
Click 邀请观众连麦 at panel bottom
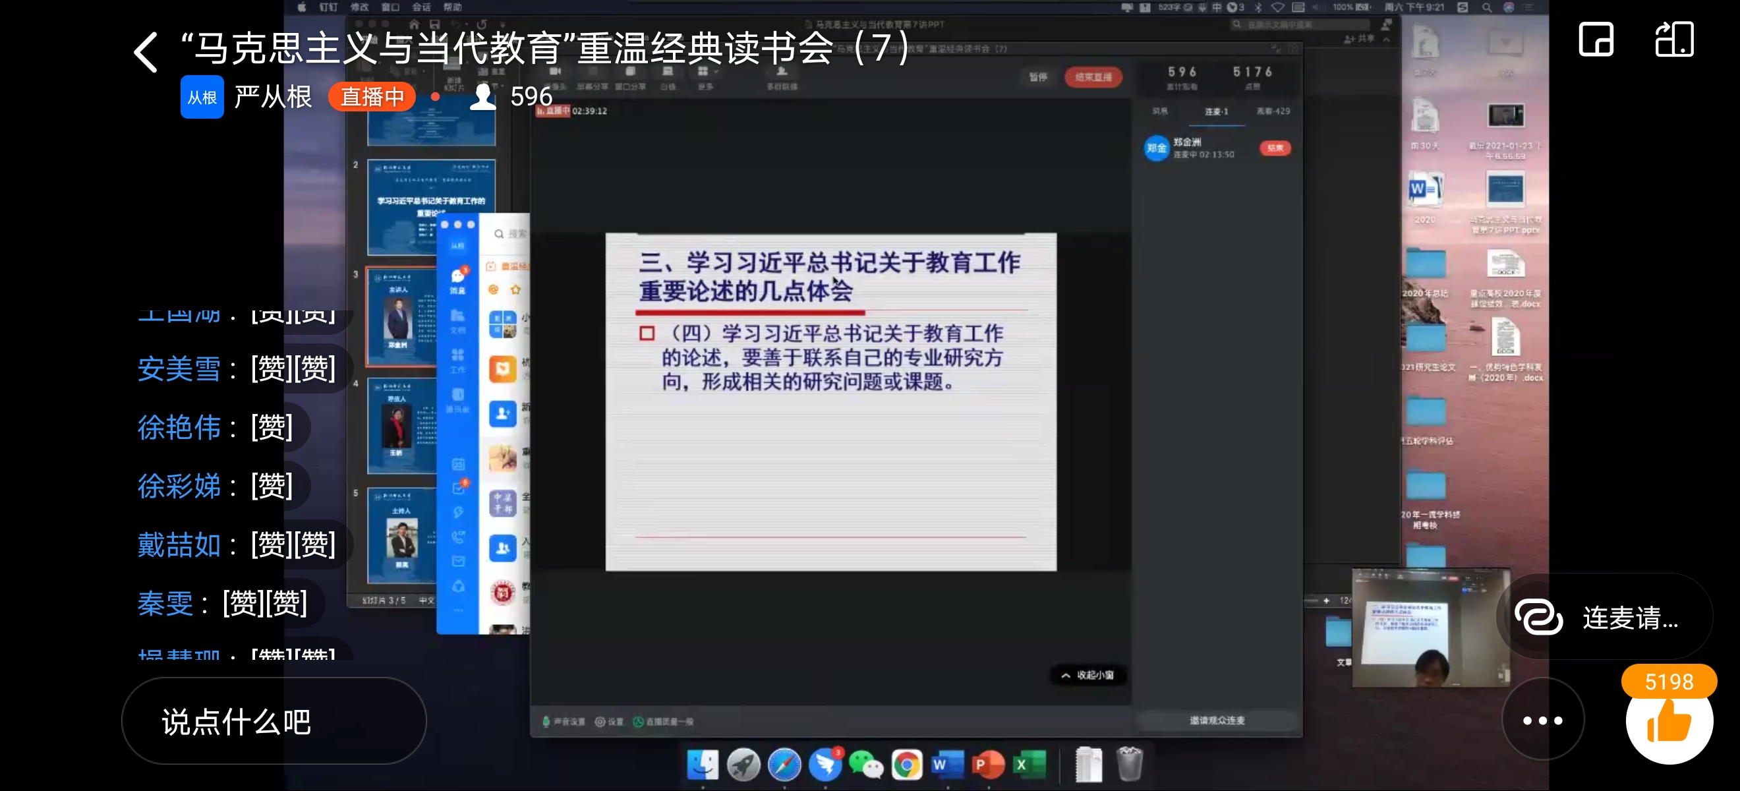(1217, 720)
